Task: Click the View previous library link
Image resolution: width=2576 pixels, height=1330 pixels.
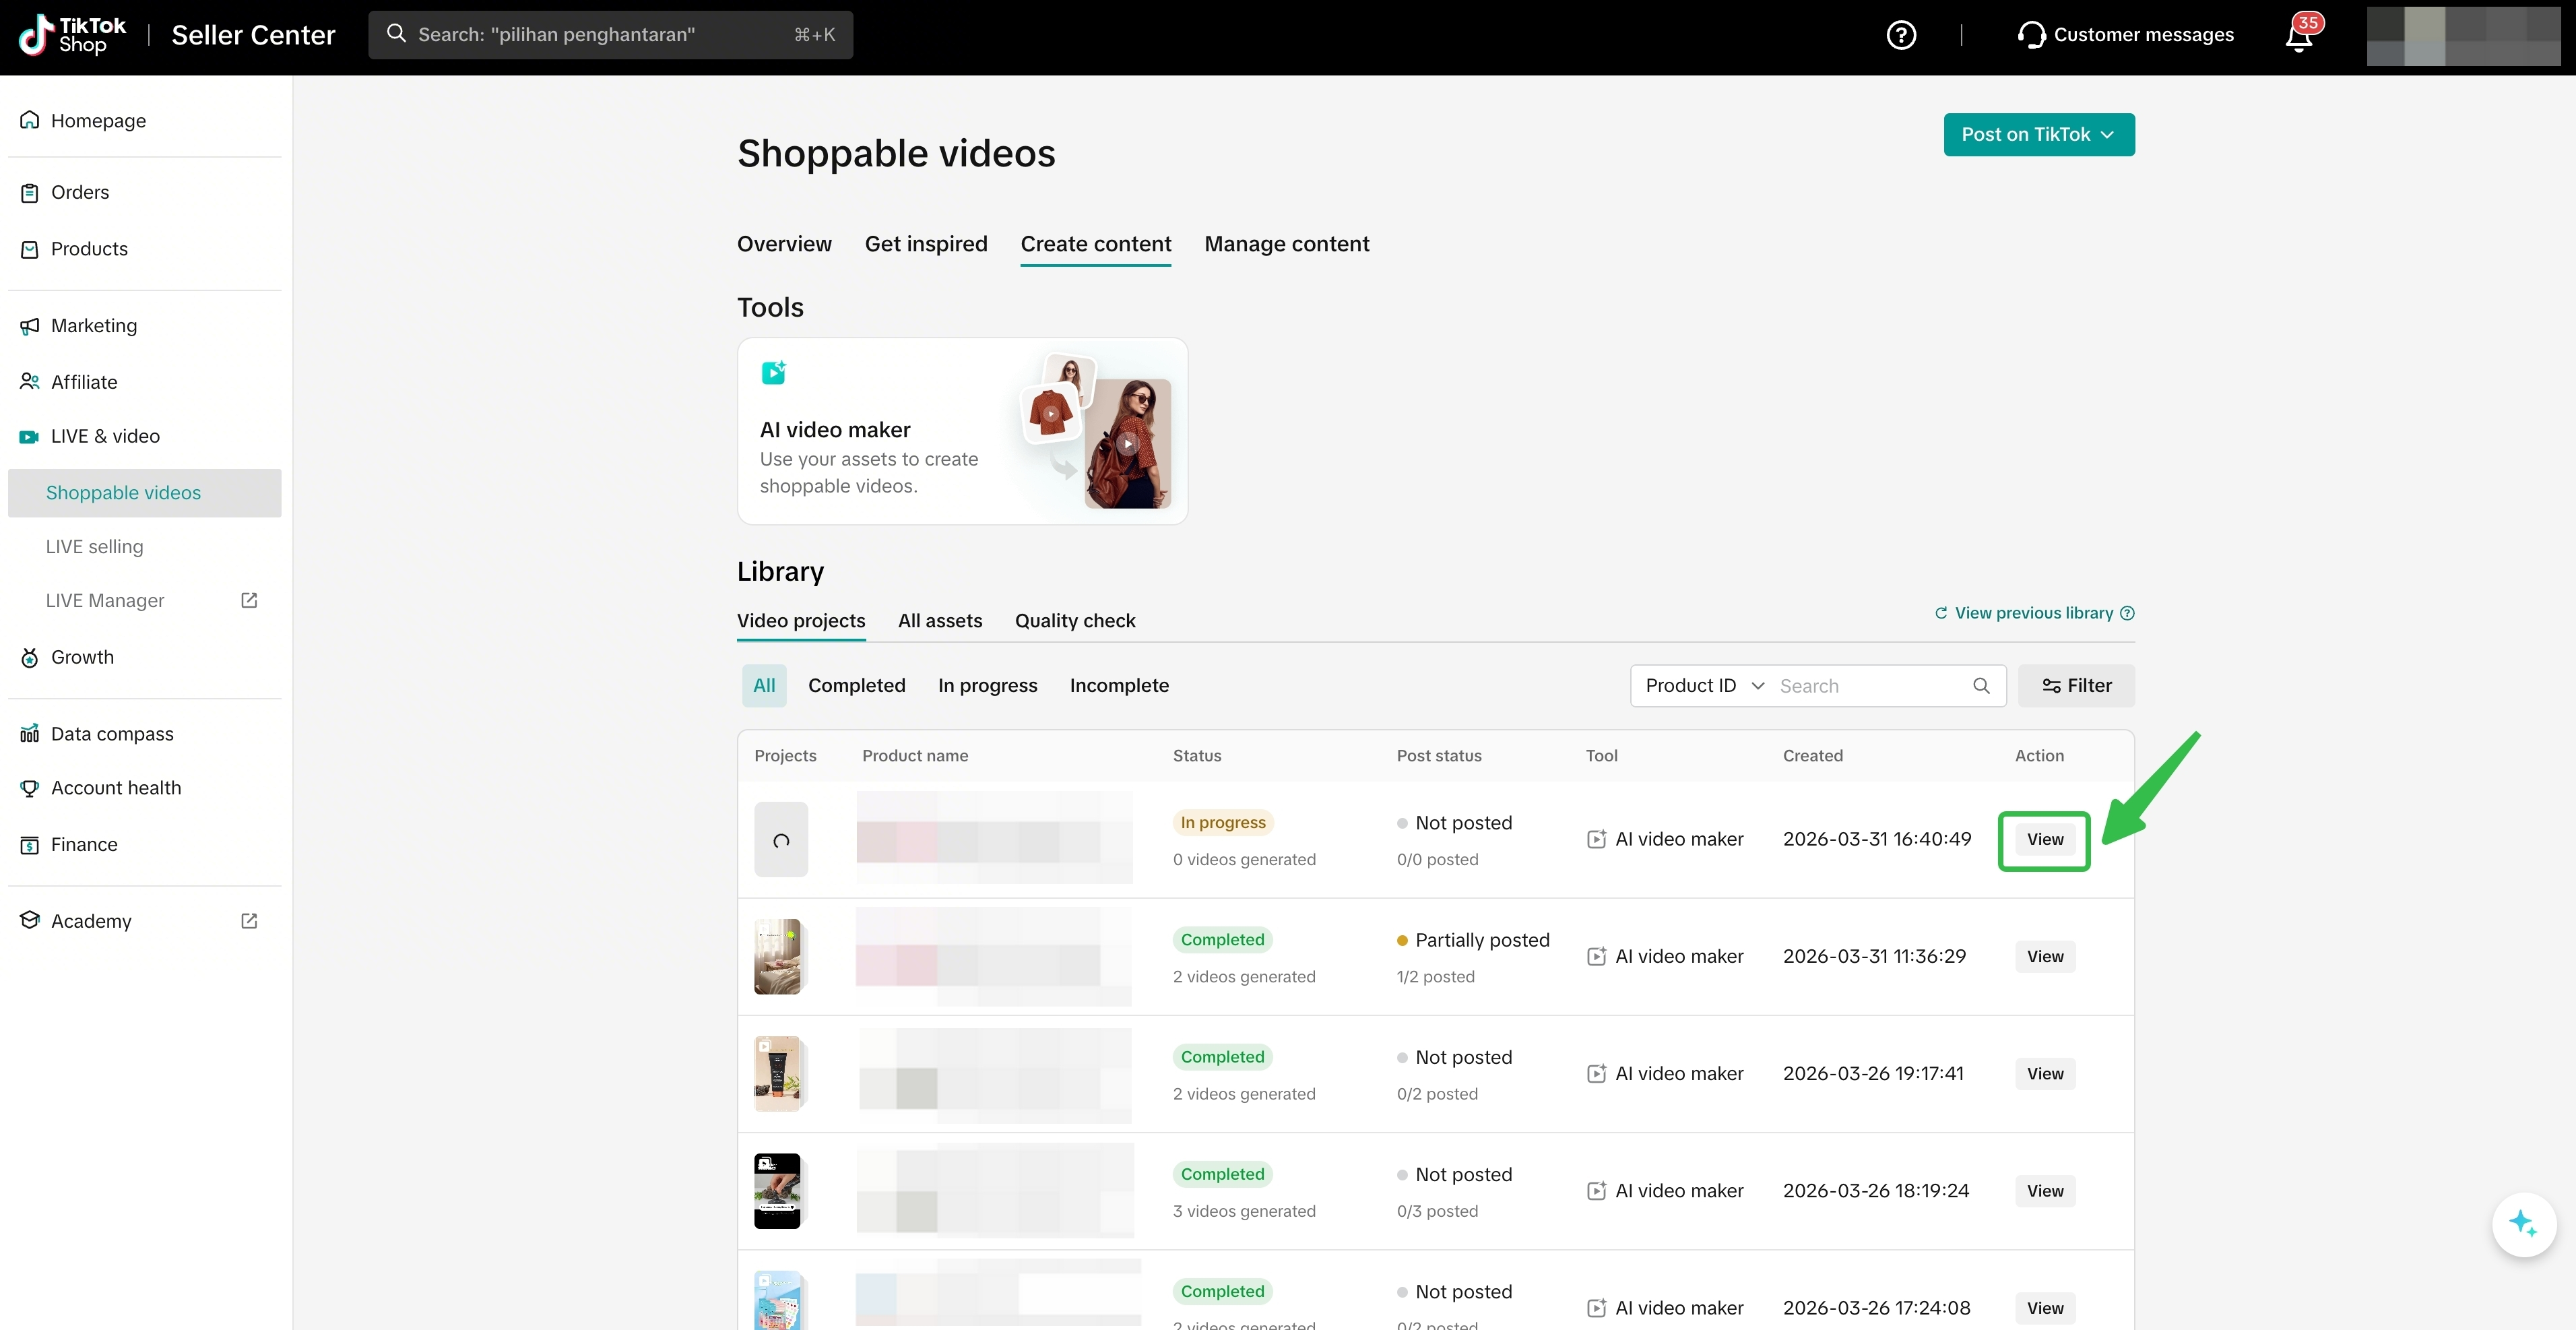Action: click(x=2034, y=613)
